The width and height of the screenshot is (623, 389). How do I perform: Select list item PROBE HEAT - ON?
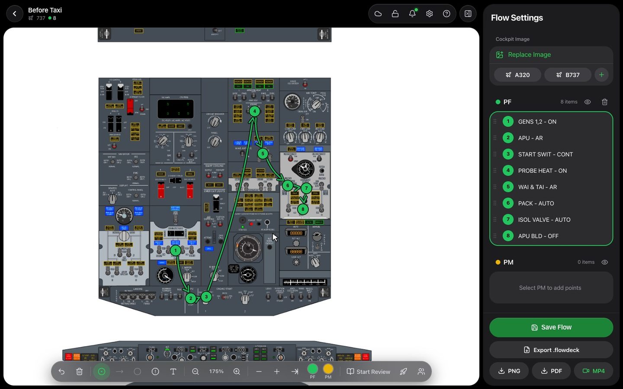pyautogui.click(x=551, y=171)
